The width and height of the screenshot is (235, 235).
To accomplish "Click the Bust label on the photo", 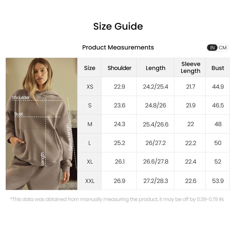I will tap(19, 114).
